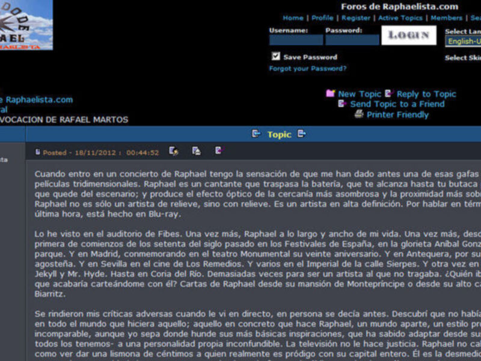This screenshot has width=481, height=361.
Task: Click the Select Skin label
Action: tap(463, 58)
